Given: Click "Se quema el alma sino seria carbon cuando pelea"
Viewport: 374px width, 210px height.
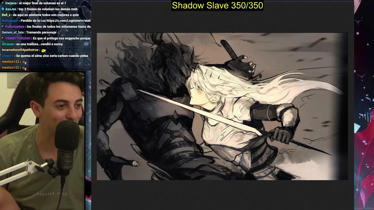Looking at the screenshot, I should point(52,56).
